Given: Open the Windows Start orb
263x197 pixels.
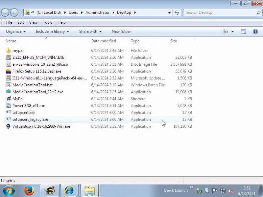Looking at the screenshot, I should click(x=9, y=190).
